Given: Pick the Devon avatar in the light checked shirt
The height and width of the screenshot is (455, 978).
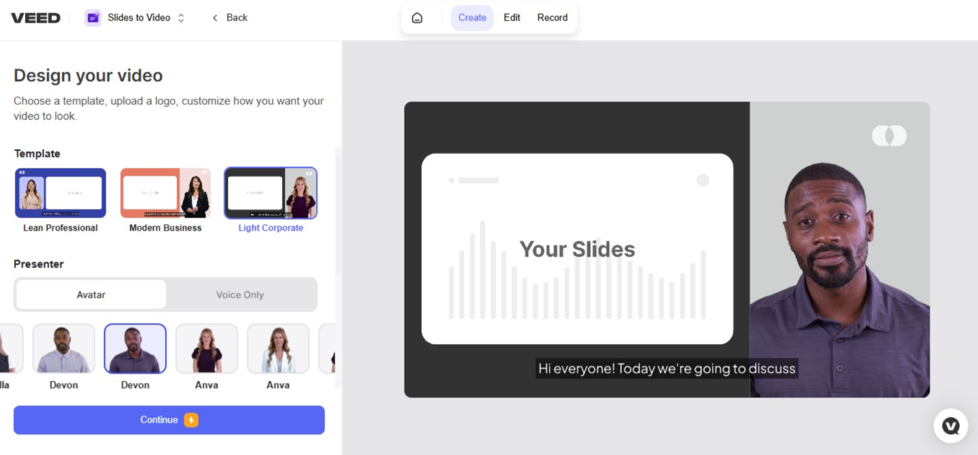Looking at the screenshot, I should pos(64,348).
